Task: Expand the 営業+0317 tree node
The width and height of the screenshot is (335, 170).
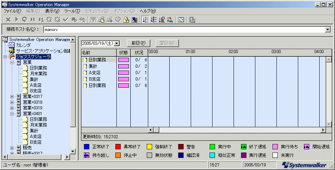Action: (x=12, y=97)
